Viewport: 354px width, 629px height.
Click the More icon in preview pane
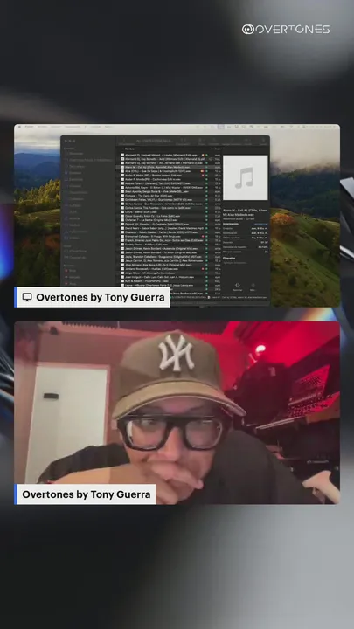253,285
